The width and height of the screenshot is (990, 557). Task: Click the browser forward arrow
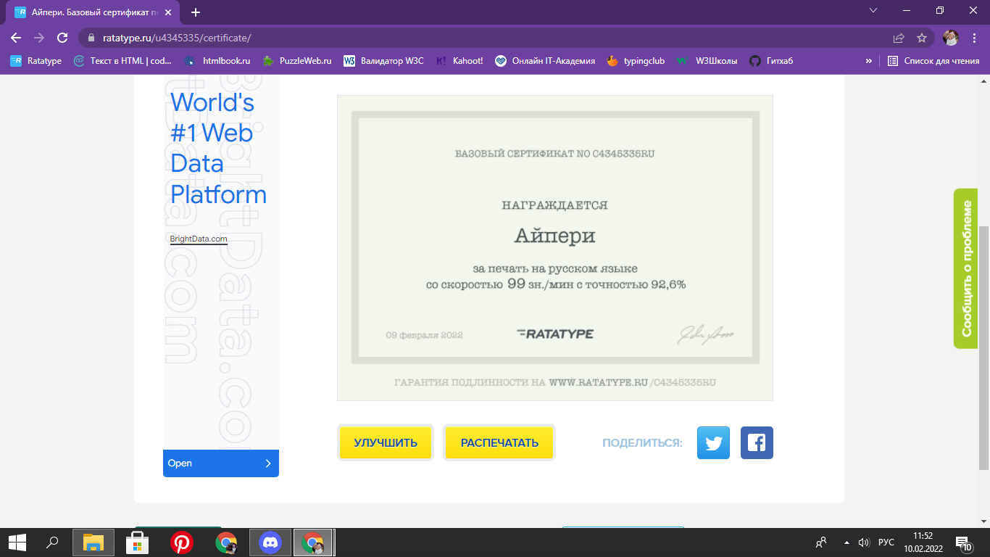click(39, 38)
